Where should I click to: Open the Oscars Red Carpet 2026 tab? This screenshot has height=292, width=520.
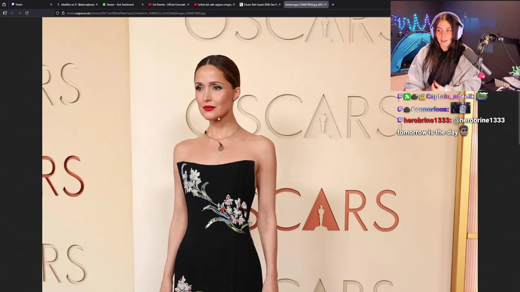pos(260,4)
